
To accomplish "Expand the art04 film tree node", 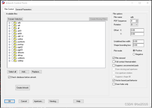I will coord(9,34).
